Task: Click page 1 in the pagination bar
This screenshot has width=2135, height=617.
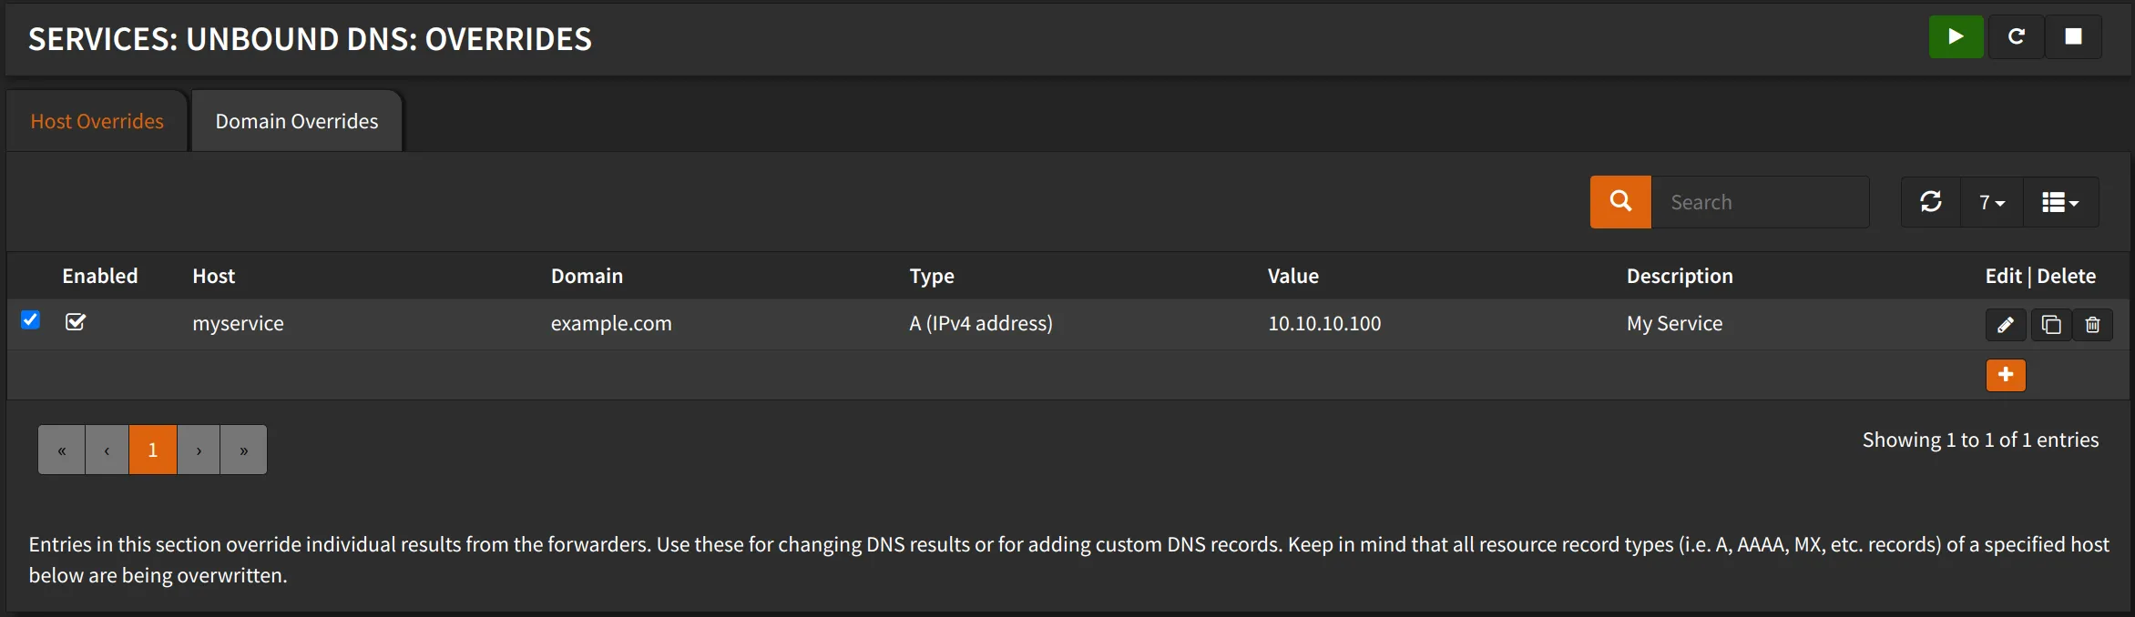Action: [152, 449]
